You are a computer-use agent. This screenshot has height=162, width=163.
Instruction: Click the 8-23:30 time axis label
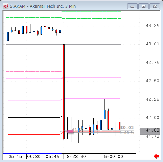pyautogui.click(x=76, y=157)
